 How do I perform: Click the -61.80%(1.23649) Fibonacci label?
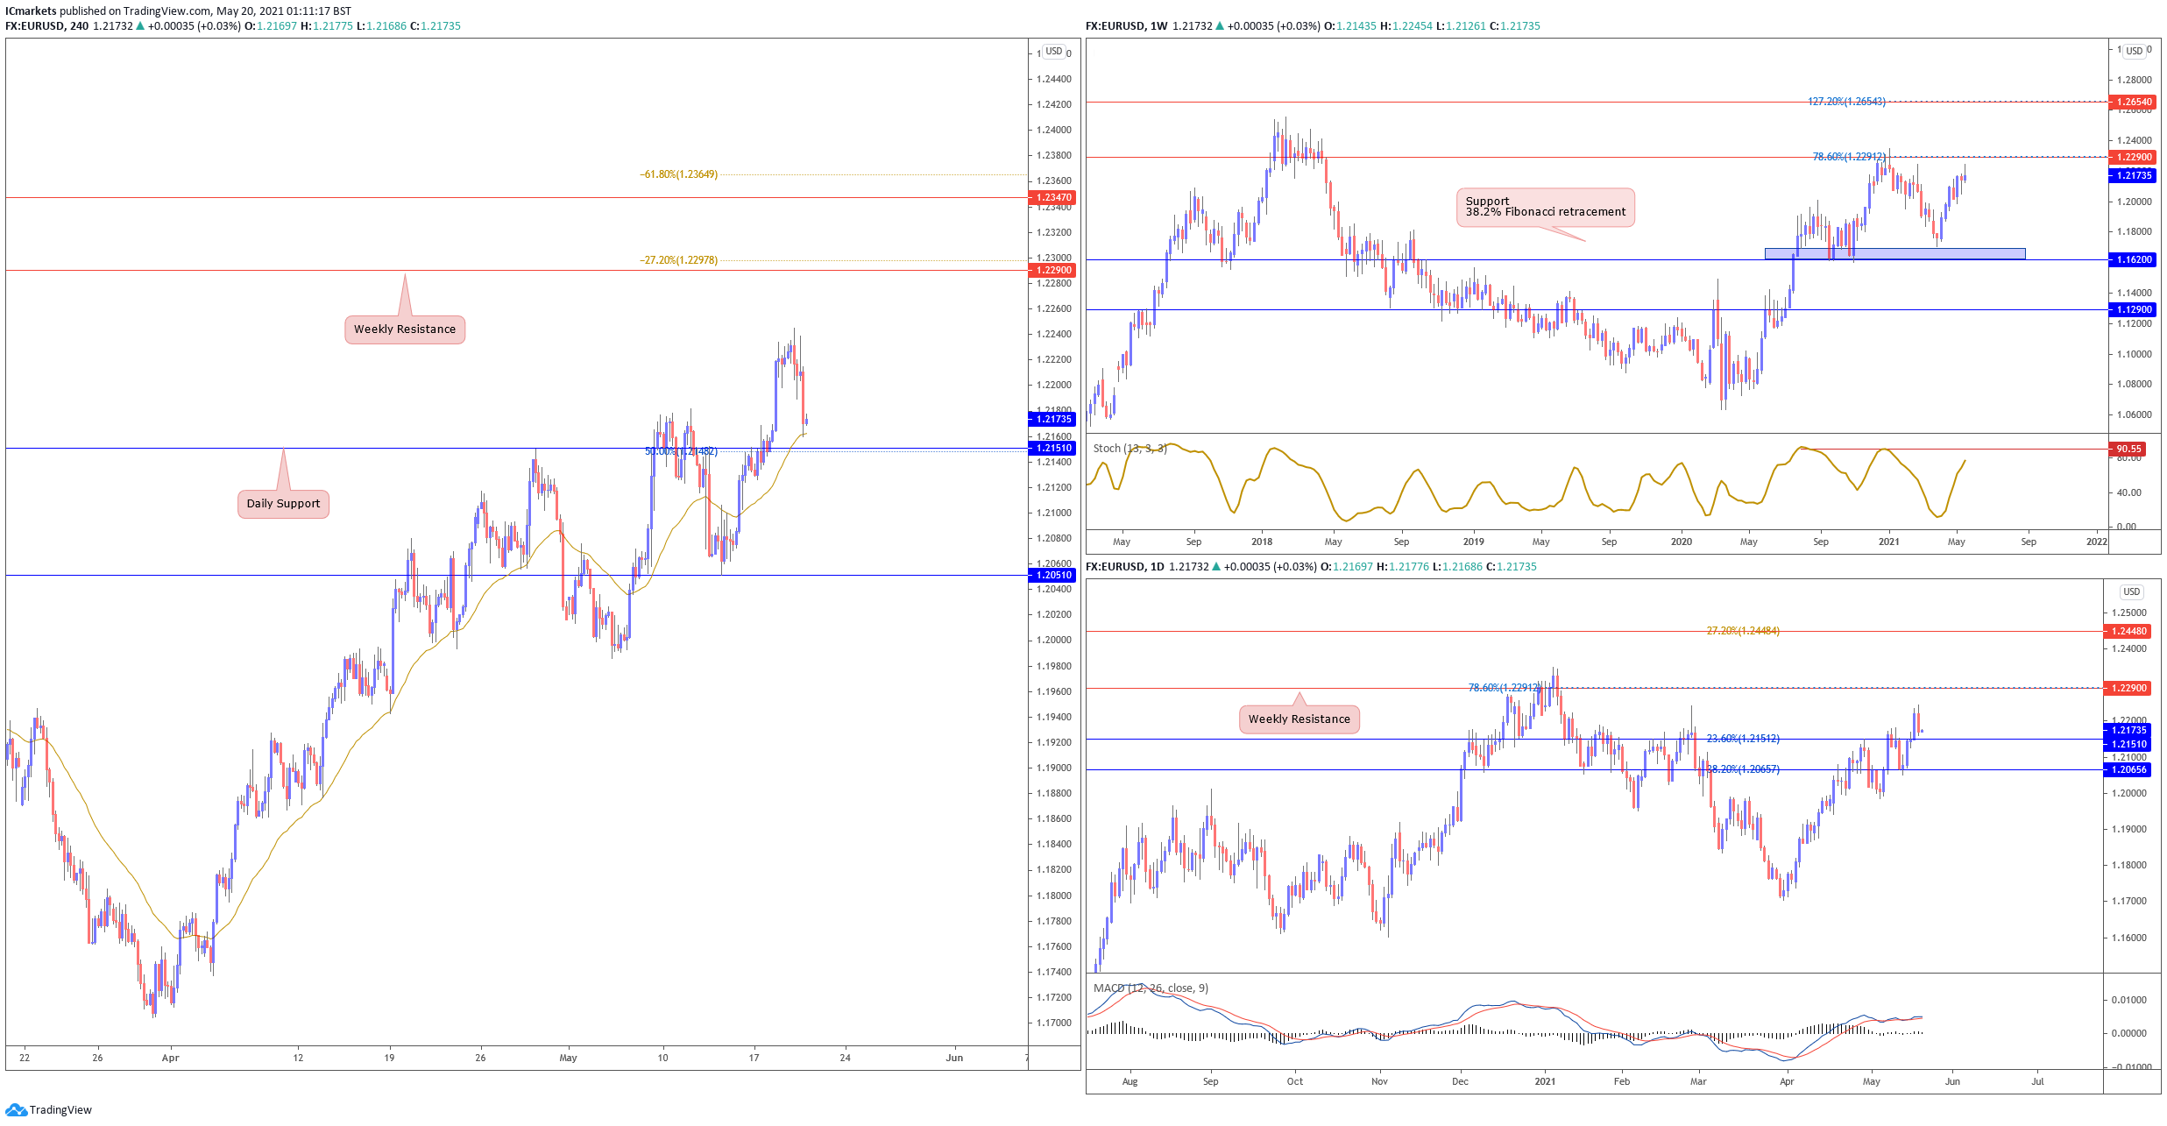(x=679, y=175)
